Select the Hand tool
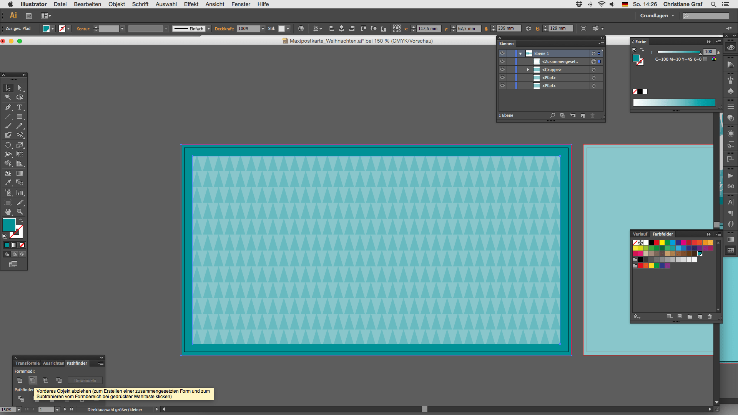 (x=8, y=212)
